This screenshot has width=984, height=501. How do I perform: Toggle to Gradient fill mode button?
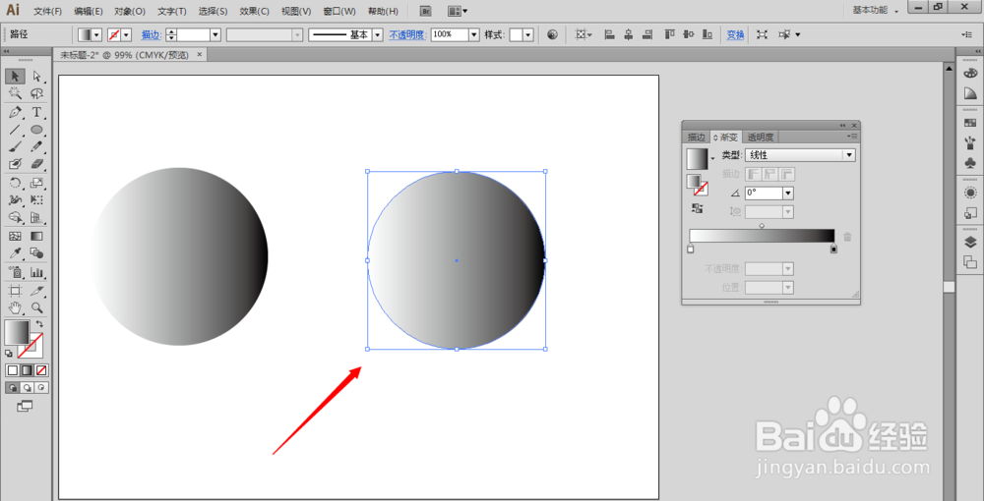pyautogui.click(x=27, y=370)
